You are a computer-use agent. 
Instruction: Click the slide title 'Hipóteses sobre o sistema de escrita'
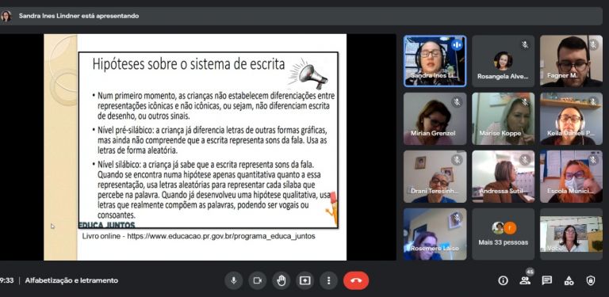(x=189, y=64)
